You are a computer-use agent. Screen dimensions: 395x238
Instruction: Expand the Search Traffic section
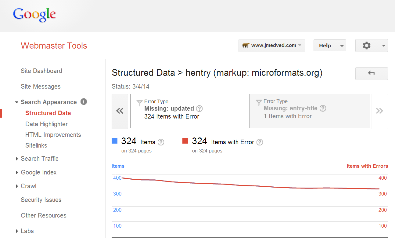39,159
